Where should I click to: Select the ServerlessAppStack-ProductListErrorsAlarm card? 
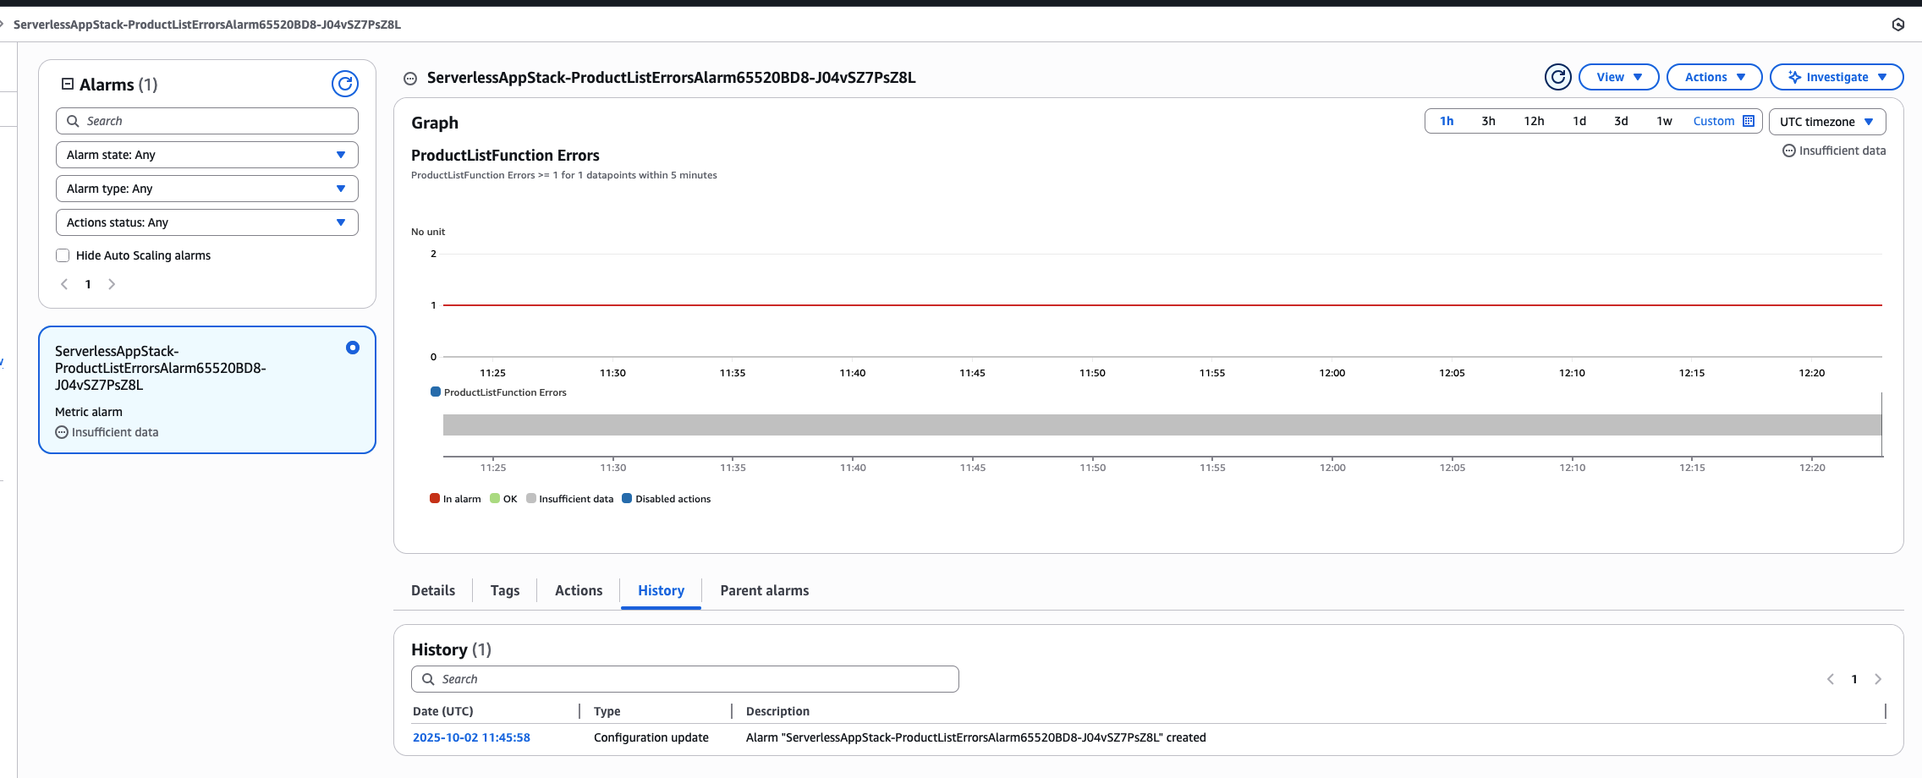click(x=207, y=390)
